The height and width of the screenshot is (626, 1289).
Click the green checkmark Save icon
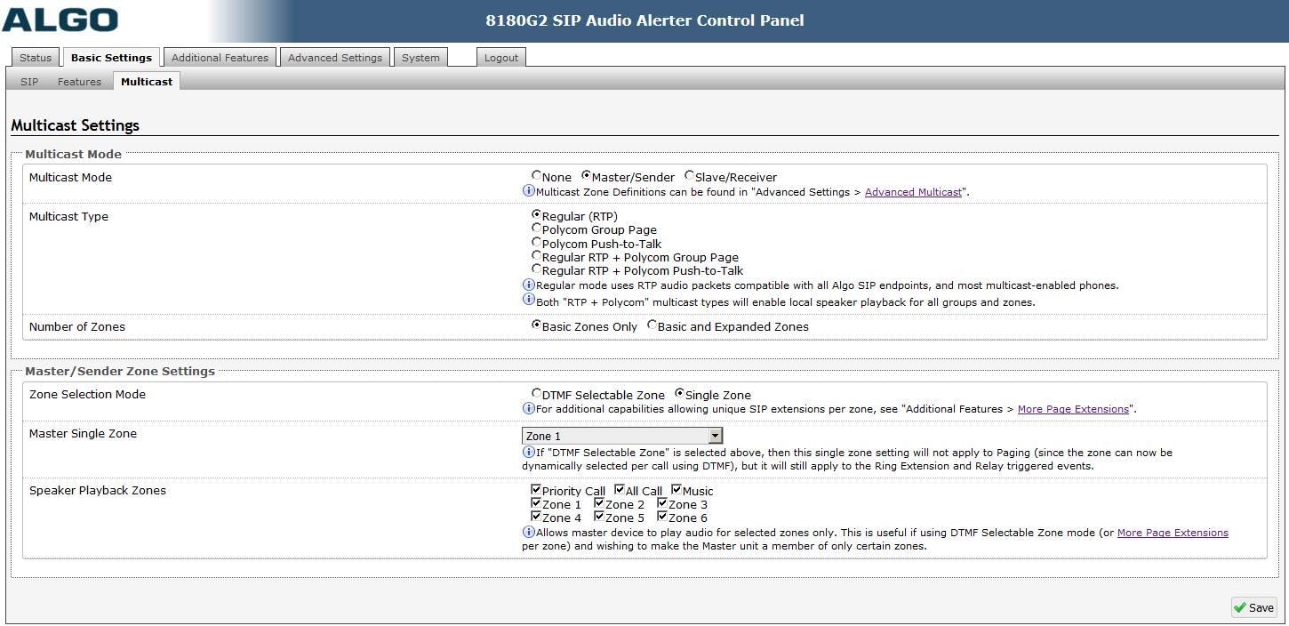[1240, 607]
